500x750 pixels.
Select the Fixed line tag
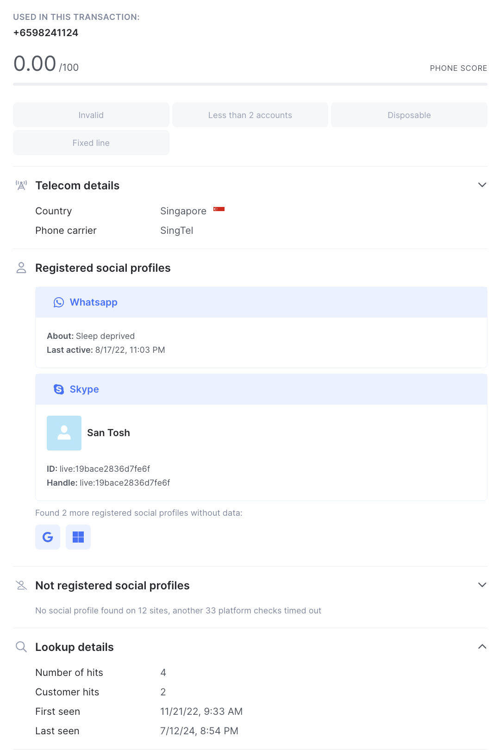pos(91,143)
